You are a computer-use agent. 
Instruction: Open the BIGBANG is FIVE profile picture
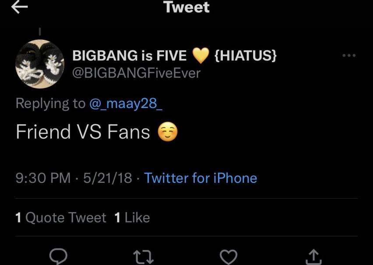[40, 64]
